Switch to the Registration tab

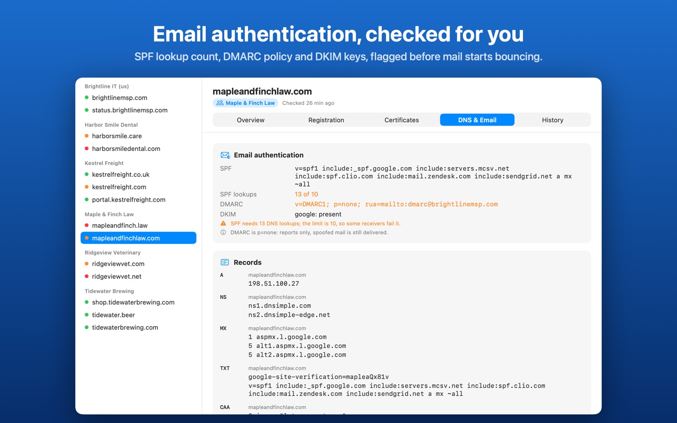326,120
